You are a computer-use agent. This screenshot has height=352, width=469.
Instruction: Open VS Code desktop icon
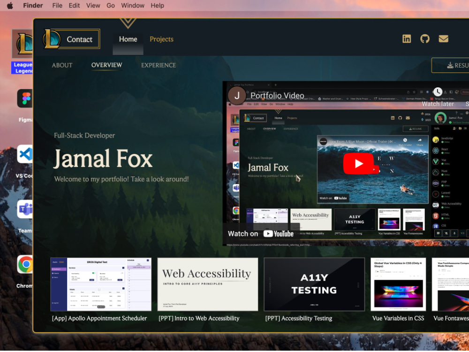[25, 154]
